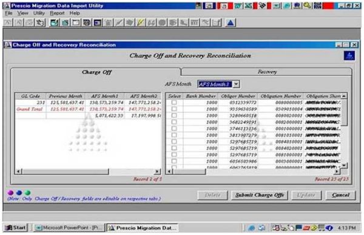
Task: Click the magnifier key icon in title bar
Action: tap(307, 5)
